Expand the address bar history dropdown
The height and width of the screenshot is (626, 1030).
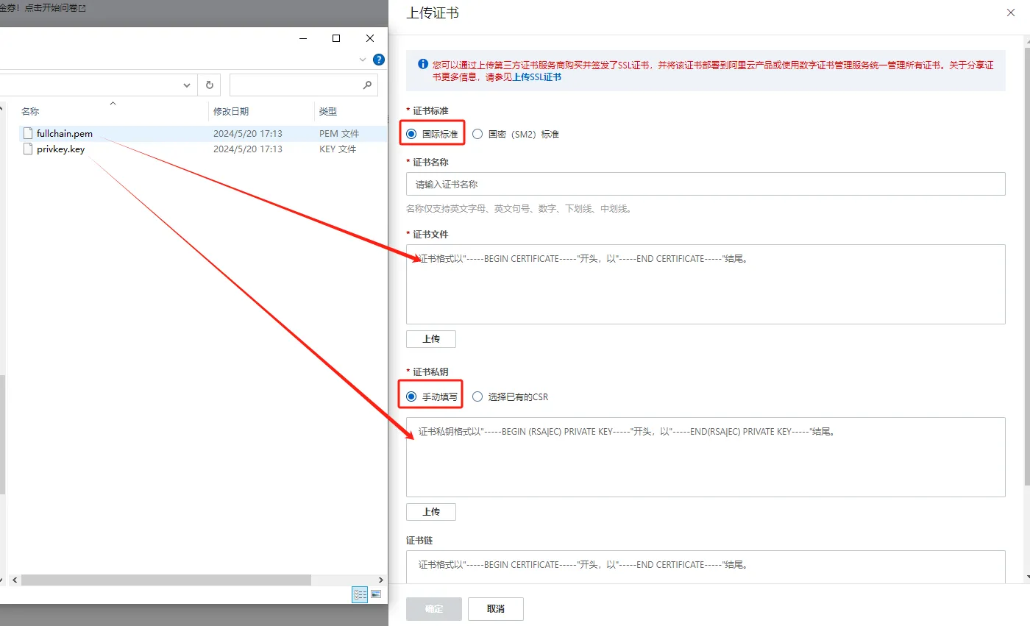[x=187, y=85]
